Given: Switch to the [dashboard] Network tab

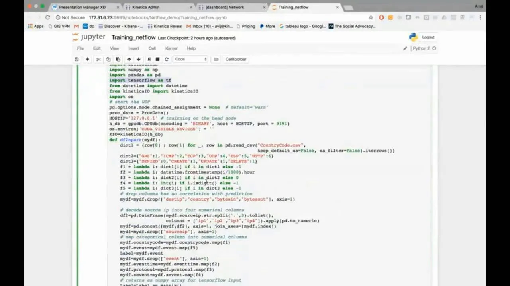Looking at the screenshot, I should click(231, 7).
